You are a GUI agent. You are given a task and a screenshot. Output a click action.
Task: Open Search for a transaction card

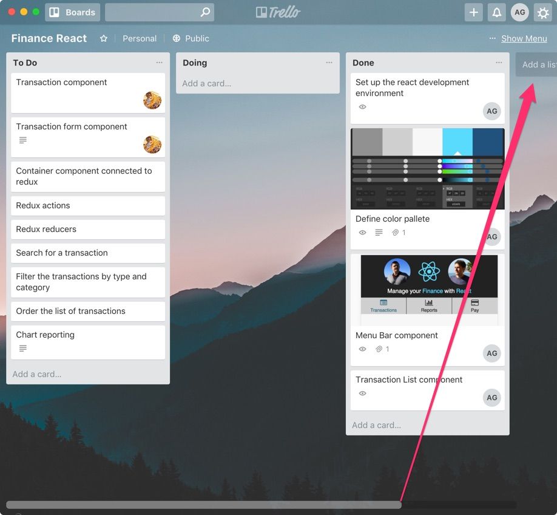point(88,253)
